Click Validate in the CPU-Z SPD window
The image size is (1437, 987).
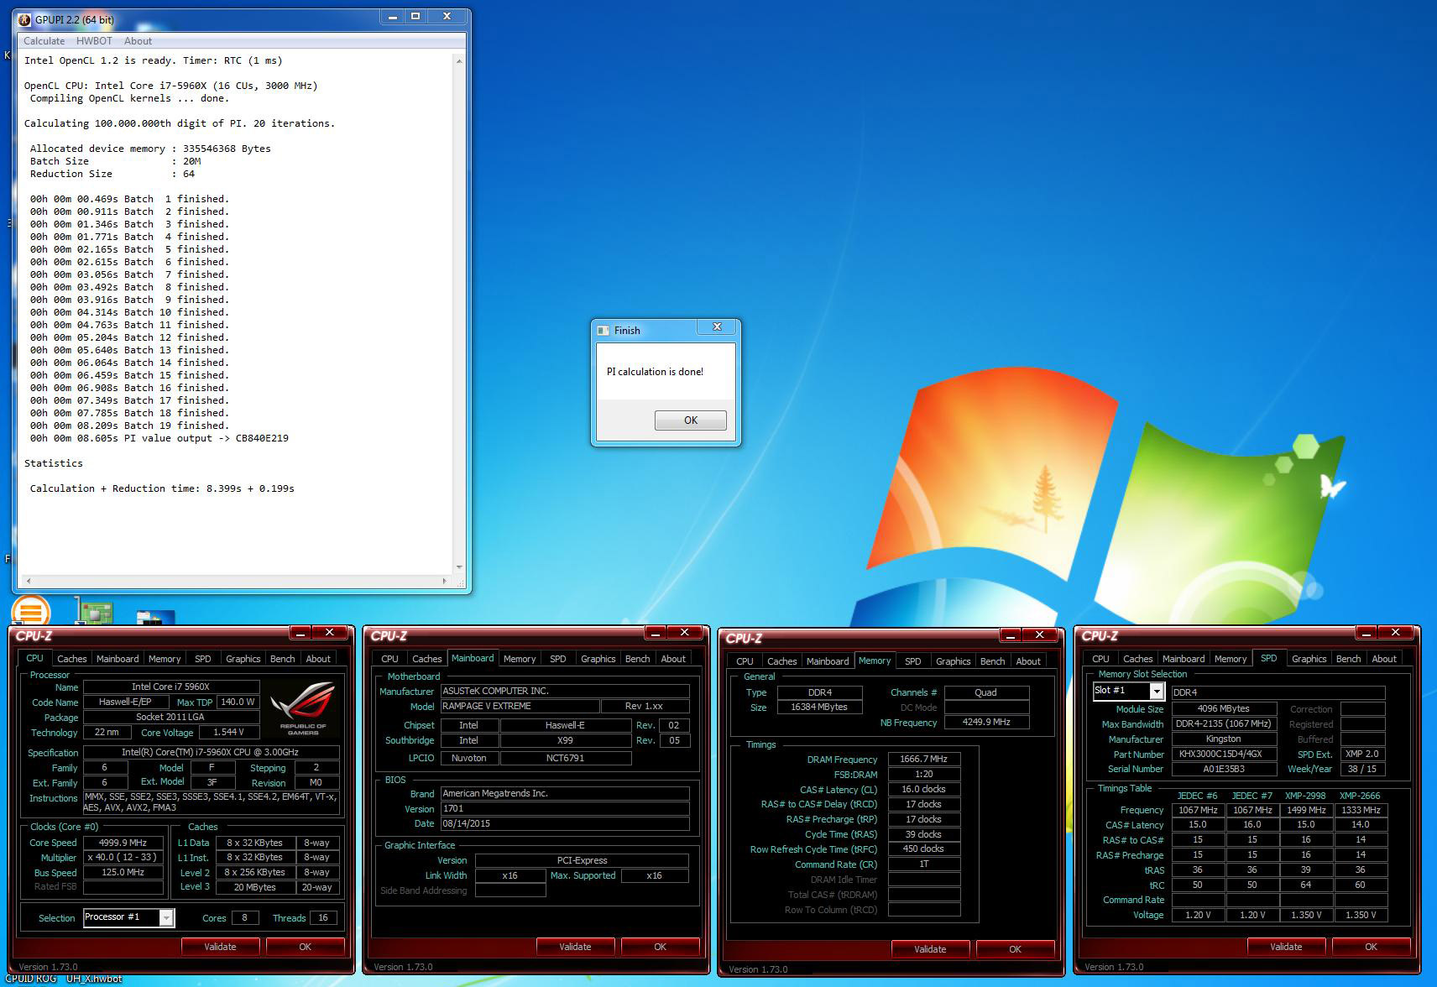click(1286, 947)
